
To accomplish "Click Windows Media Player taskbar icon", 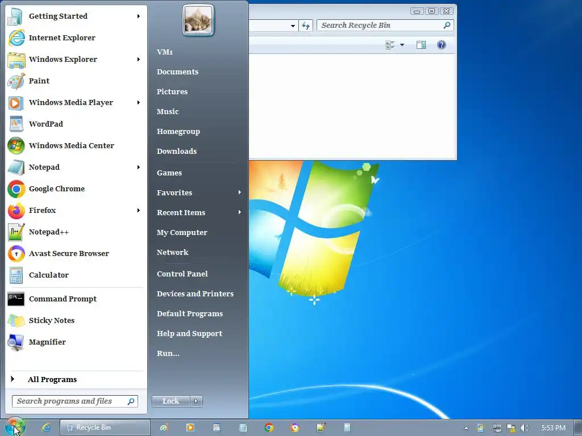I will point(190,427).
